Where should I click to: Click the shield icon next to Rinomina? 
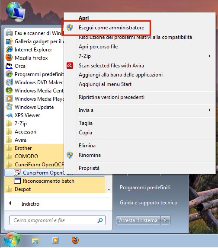point(70,155)
